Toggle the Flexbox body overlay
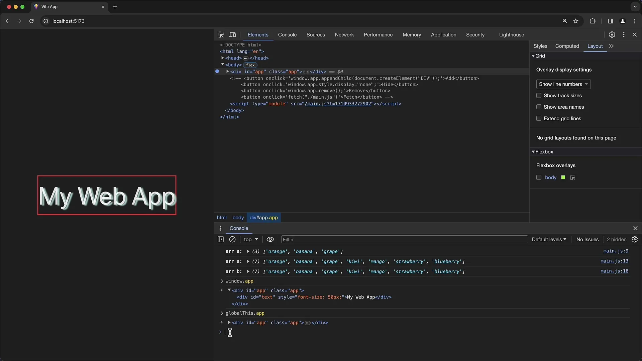Screen dimensions: 642x361 [x=539, y=177]
